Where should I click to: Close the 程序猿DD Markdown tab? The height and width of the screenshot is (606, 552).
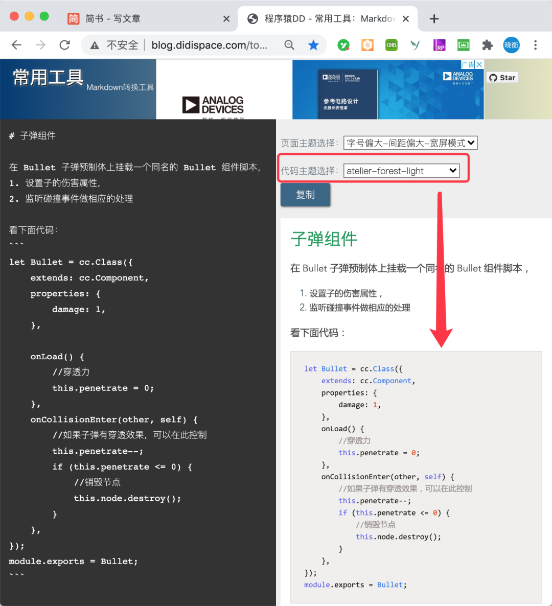click(x=405, y=18)
